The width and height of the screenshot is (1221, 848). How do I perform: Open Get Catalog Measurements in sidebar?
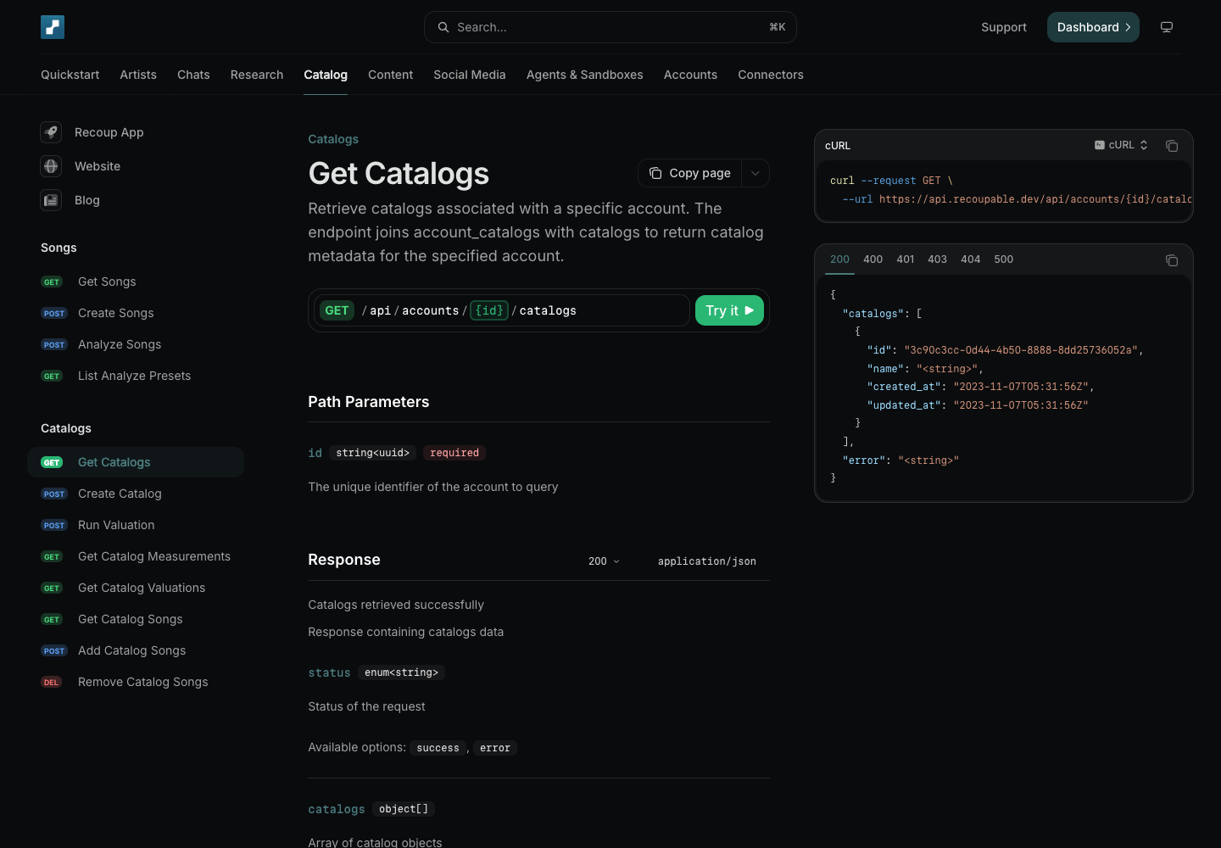[x=136, y=556]
